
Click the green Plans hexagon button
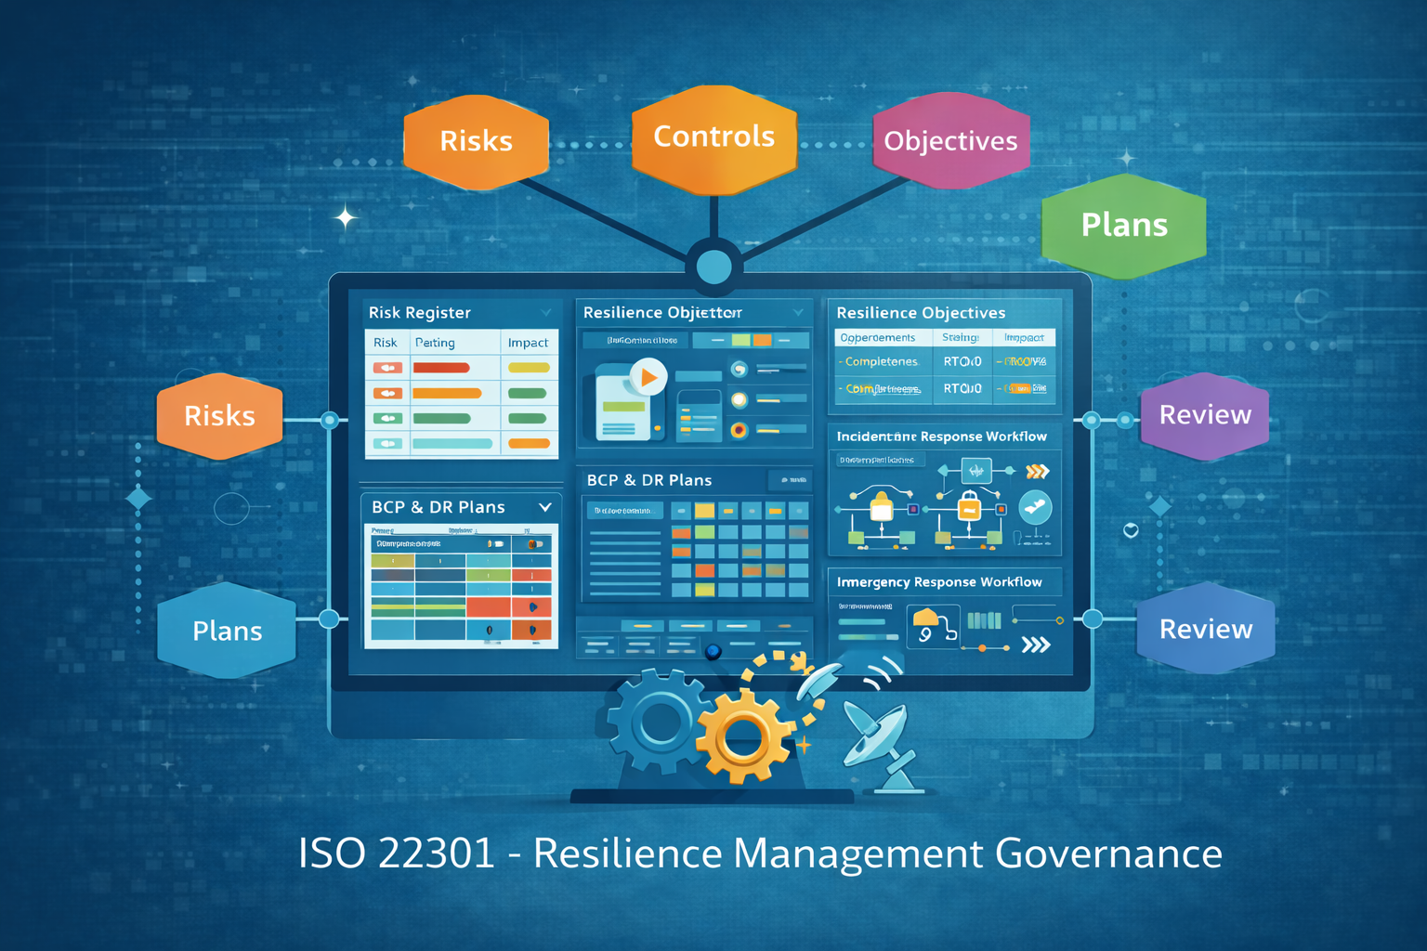1124,226
